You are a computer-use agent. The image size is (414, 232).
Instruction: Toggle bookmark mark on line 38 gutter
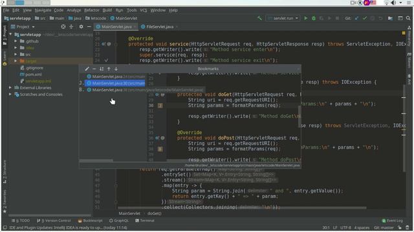point(160,149)
